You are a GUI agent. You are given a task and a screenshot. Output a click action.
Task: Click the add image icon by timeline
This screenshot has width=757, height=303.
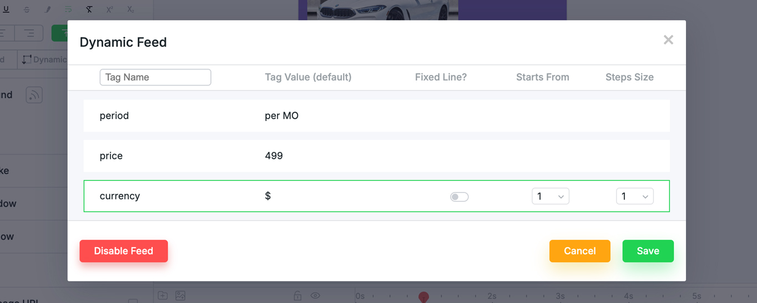click(180, 296)
